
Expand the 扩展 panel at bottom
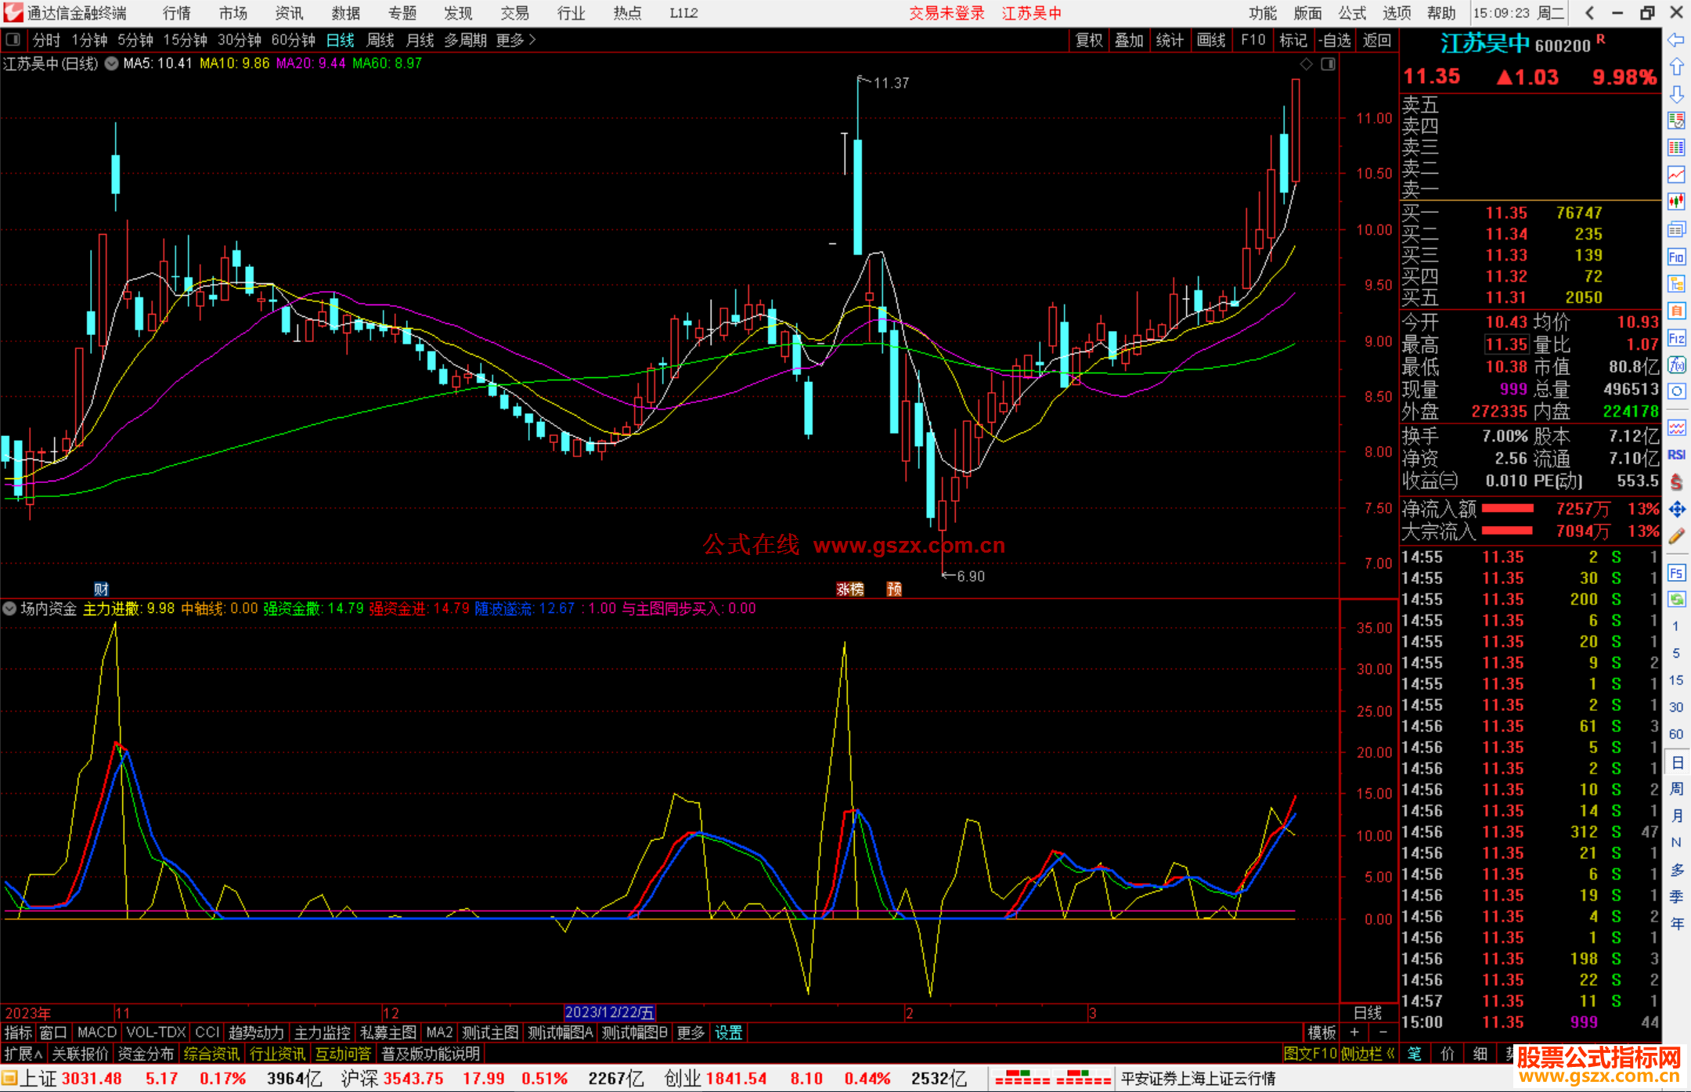pos(23,1054)
